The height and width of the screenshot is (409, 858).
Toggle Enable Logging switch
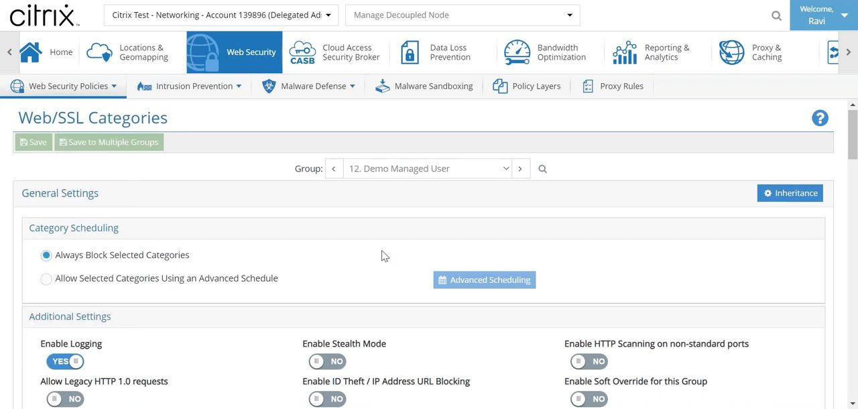coord(65,361)
